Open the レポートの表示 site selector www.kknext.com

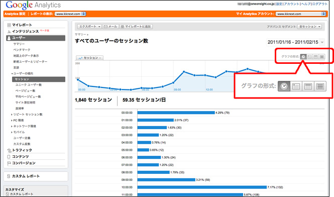pyautogui.click(x=70, y=14)
